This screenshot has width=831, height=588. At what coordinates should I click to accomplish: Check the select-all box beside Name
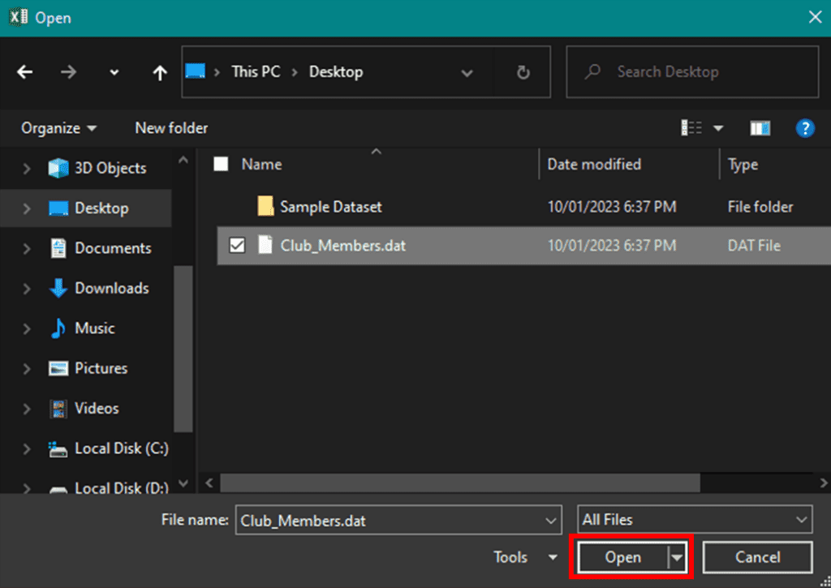(220, 162)
